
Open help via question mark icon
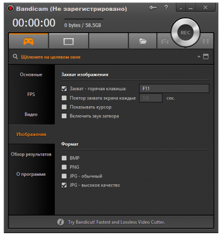(166, 7)
